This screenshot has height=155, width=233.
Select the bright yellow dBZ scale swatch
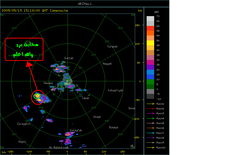150,43
